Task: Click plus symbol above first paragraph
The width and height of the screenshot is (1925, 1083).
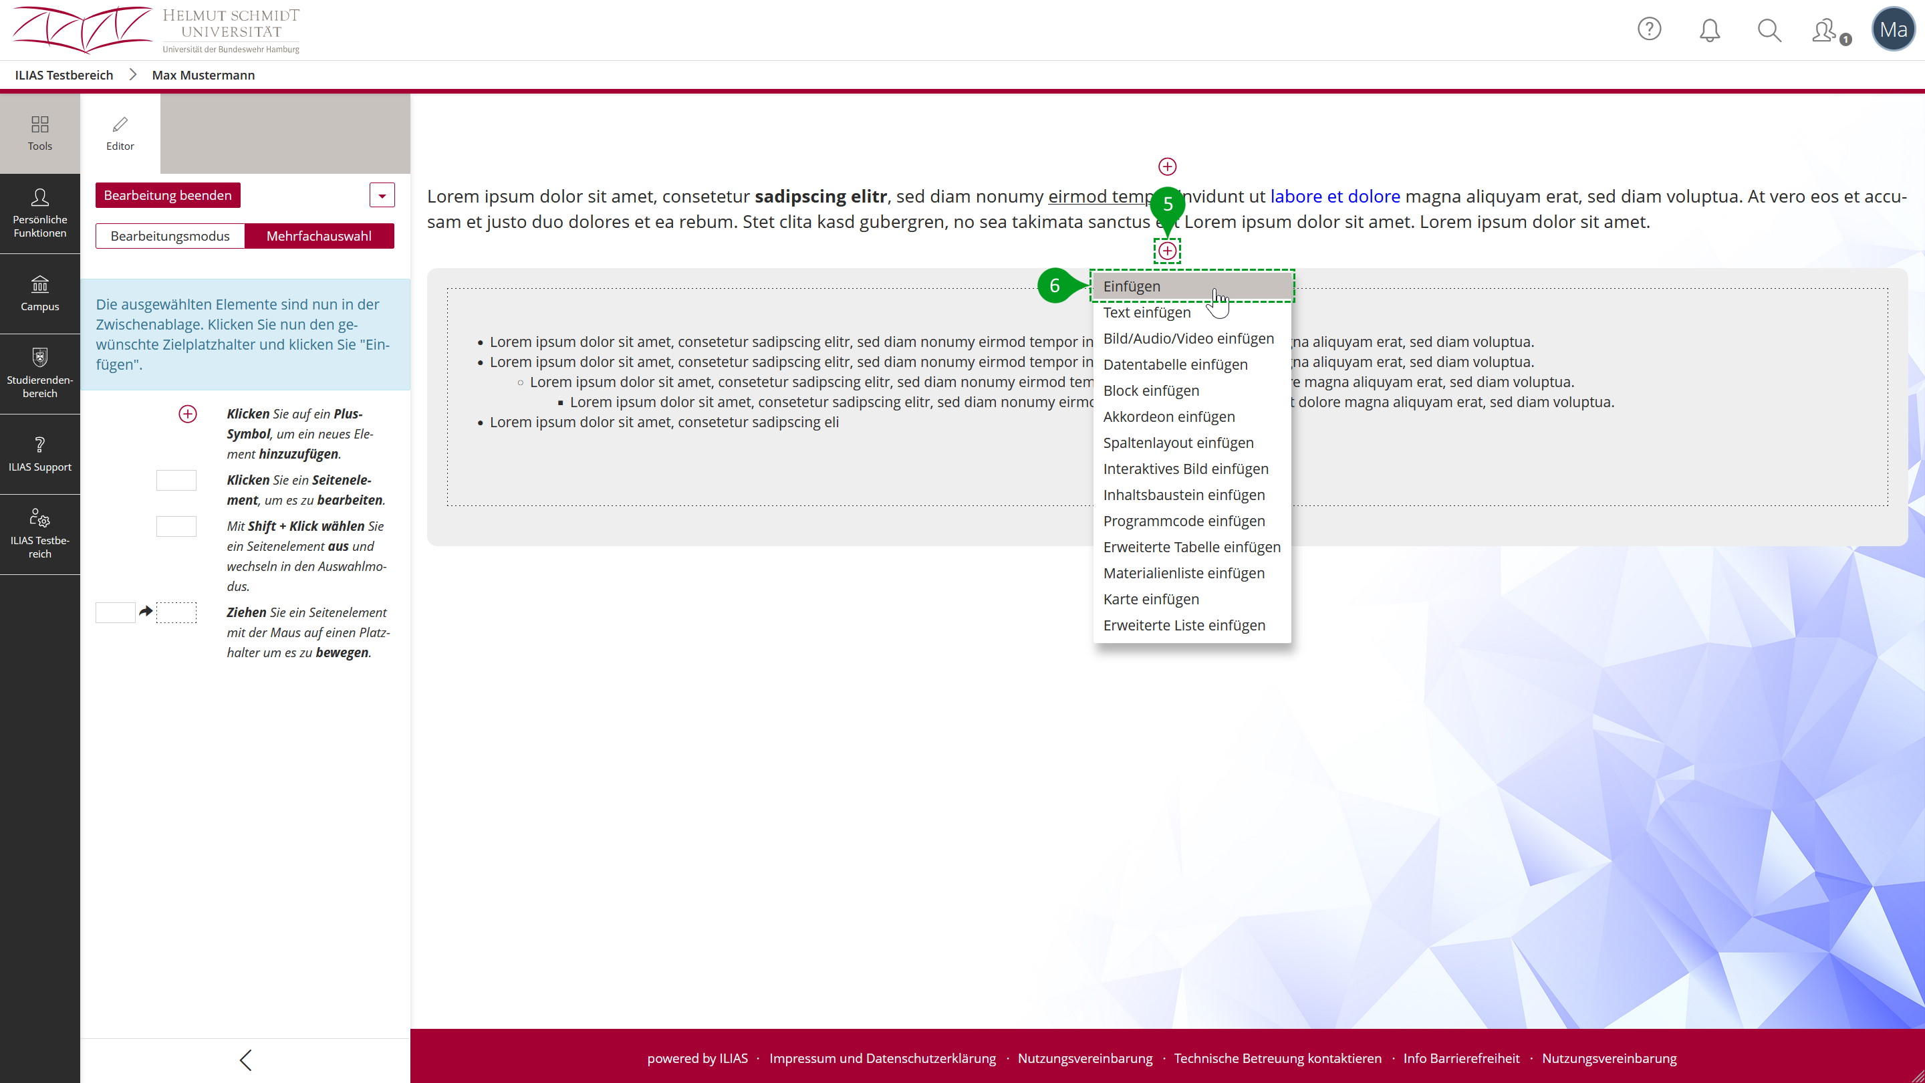Action: tap(1166, 166)
